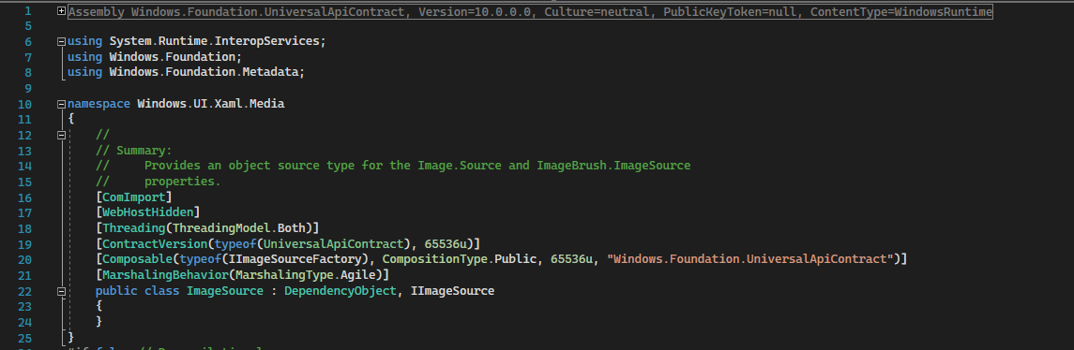
Task: Collapse the Windows.UI.Xaml.Media namespace block
Action: [x=62, y=104]
